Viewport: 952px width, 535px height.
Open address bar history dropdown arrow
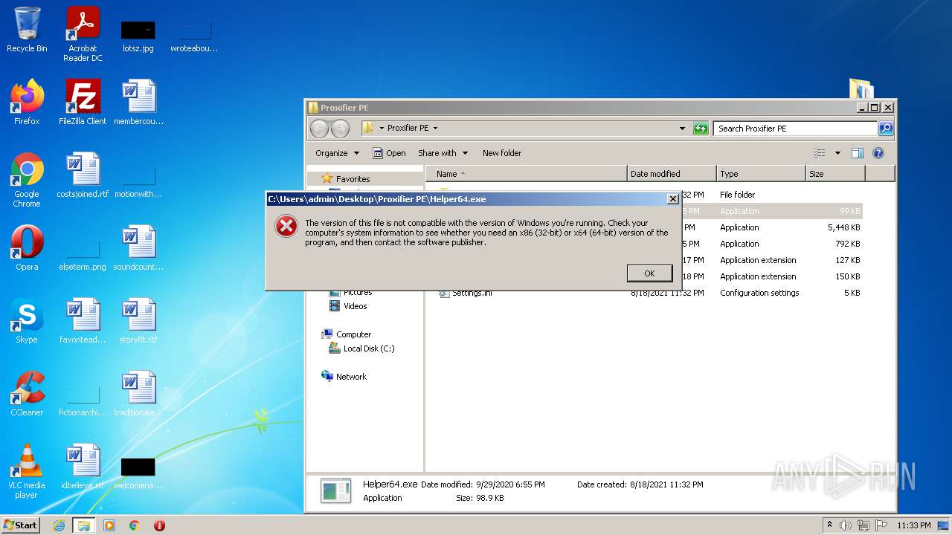pyautogui.click(x=682, y=129)
